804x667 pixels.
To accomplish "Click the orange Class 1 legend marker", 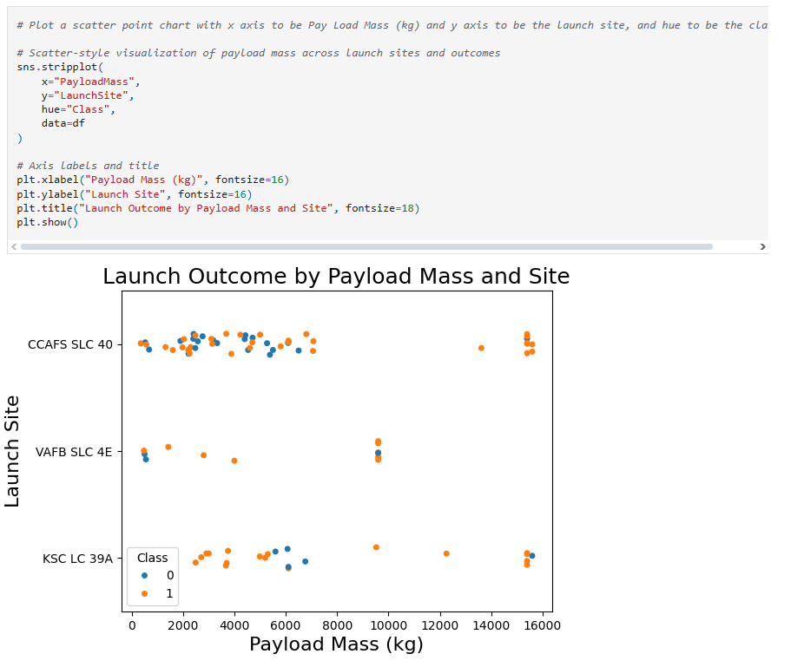I will pos(145,593).
